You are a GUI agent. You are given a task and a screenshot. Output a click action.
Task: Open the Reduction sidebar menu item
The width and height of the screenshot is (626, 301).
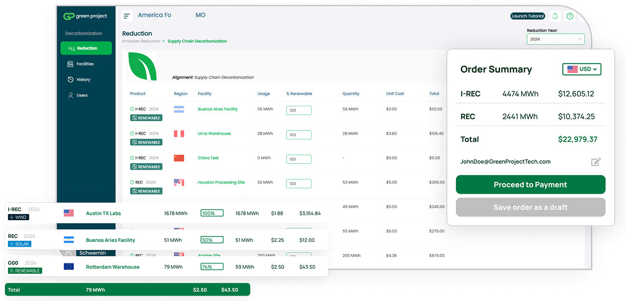pyautogui.click(x=86, y=48)
